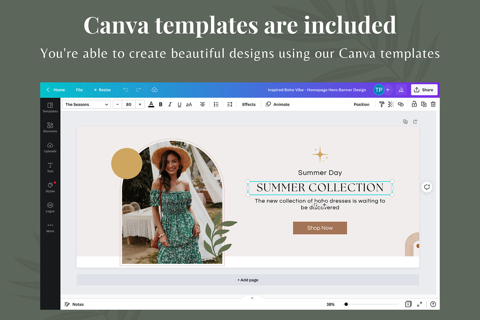Click the Shop Now button on canvas

[x=320, y=228]
